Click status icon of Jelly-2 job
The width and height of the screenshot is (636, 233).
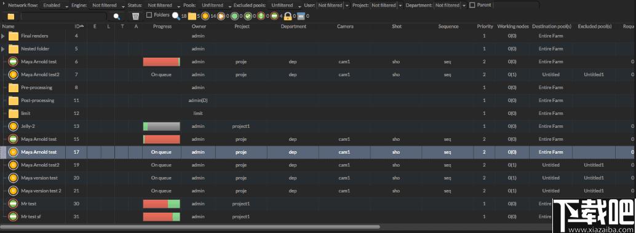click(14, 127)
